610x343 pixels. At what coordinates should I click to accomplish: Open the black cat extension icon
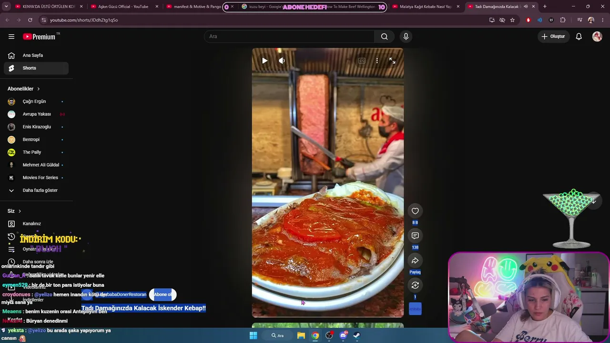(x=551, y=20)
